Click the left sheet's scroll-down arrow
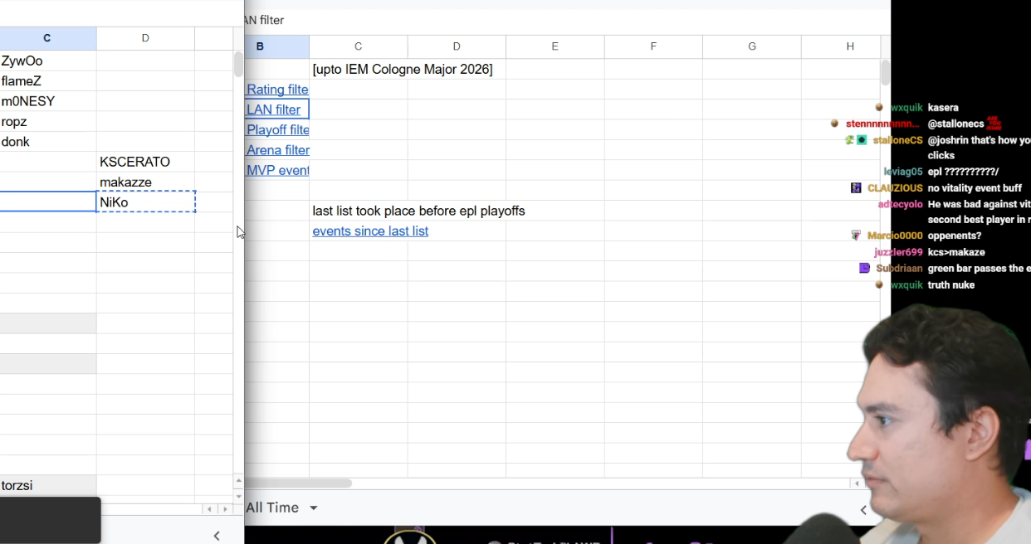 click(238, 496)
